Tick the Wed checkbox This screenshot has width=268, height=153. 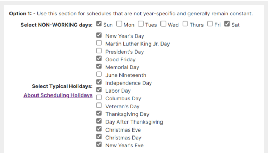pos(163,24)
